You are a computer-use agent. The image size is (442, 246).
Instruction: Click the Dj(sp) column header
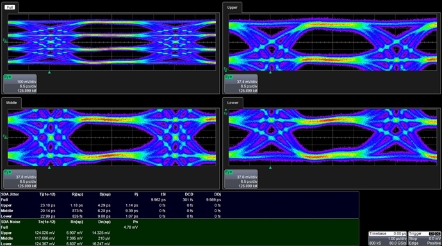pyautogui.click(x=105, y=194)
